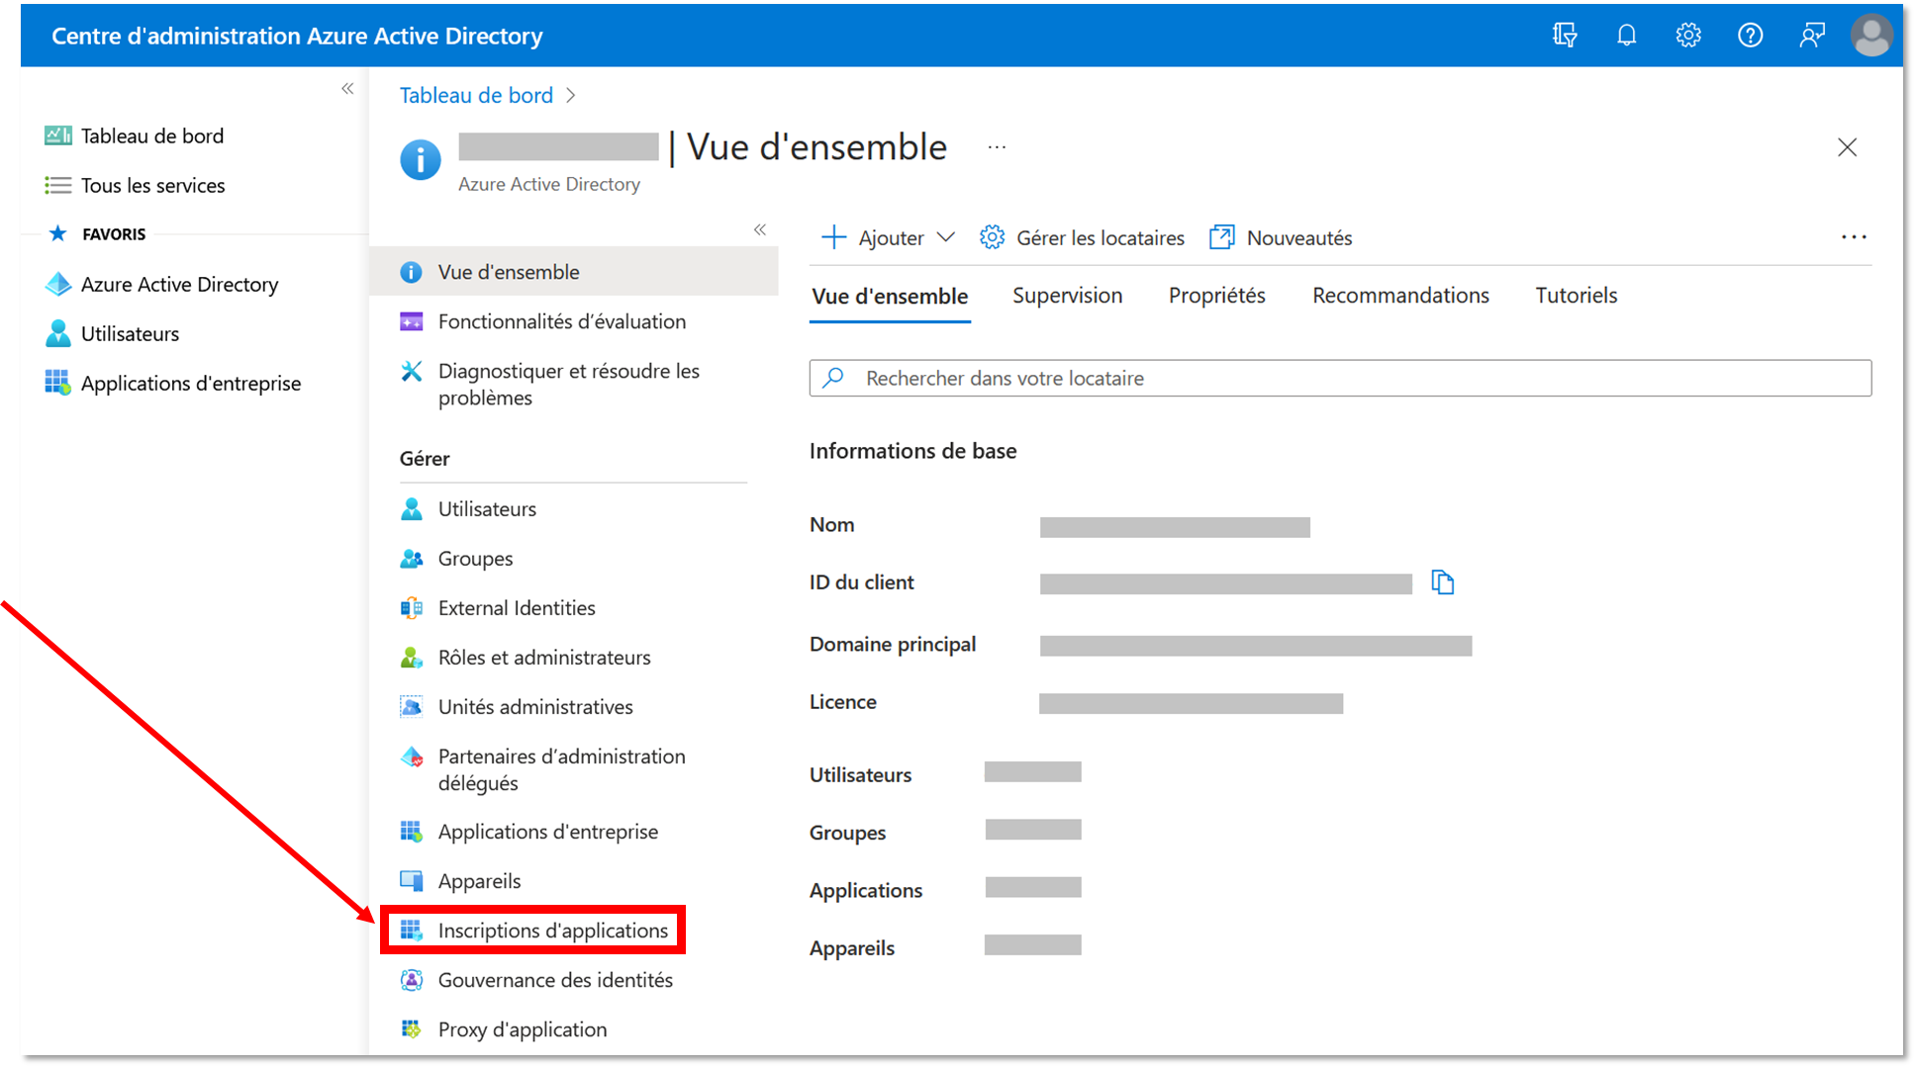Click the Ajouter plus icon
The height and width of the screenshot is (1068, 1916).
point(834,237)
